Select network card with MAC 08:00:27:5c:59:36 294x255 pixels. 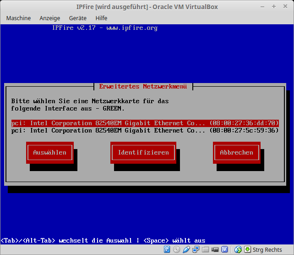(145, 131)
